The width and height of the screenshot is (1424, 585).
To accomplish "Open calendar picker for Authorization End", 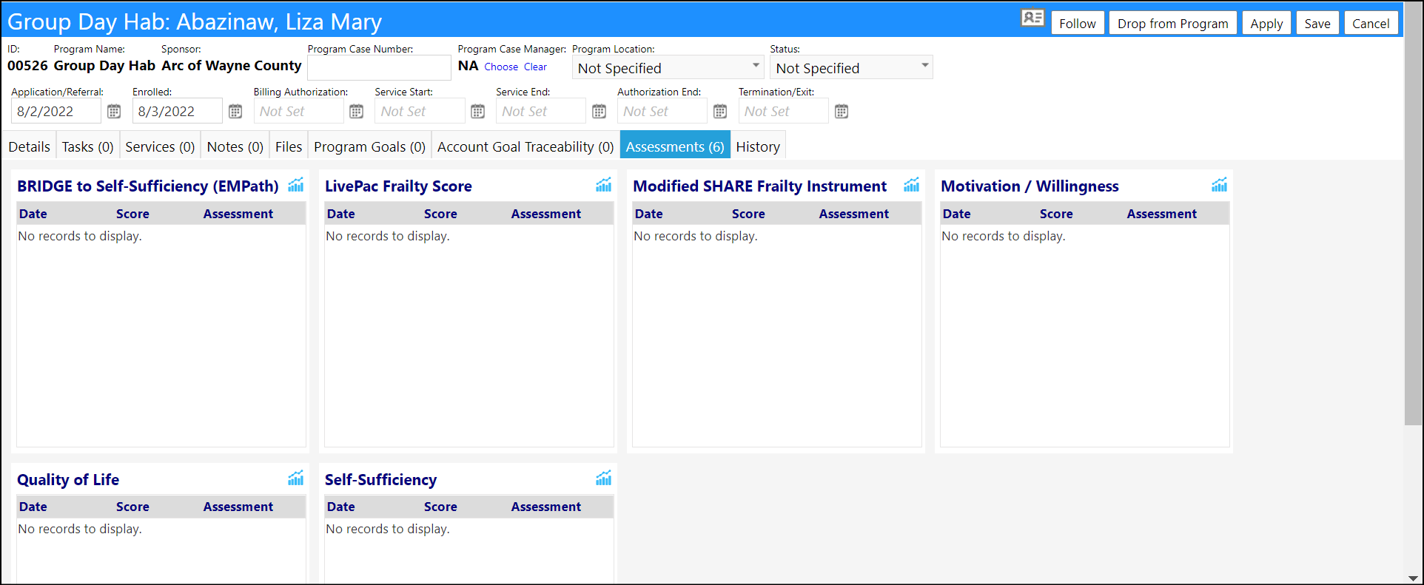I will pyautogui.click(x=720, y=112).
